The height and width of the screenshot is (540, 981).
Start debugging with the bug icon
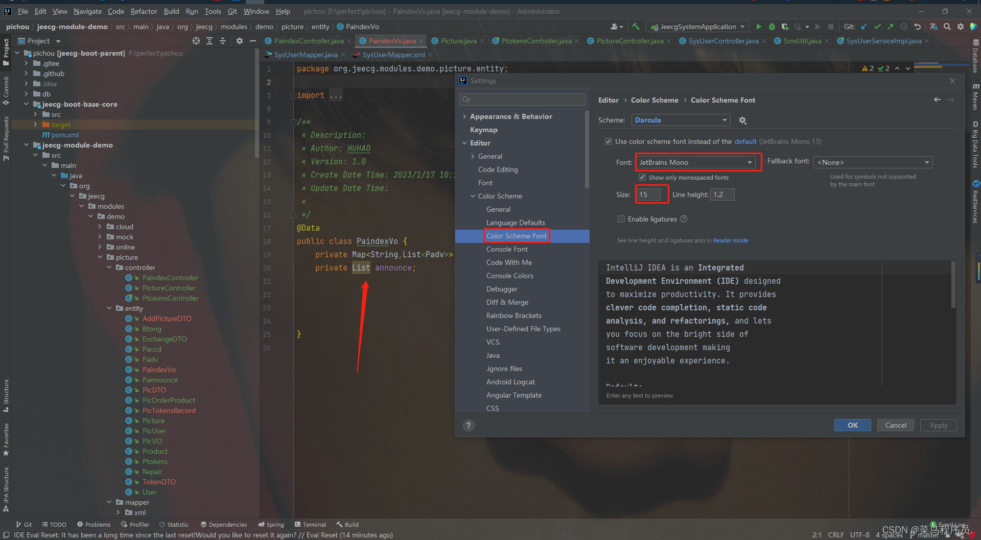pos(772,27)
